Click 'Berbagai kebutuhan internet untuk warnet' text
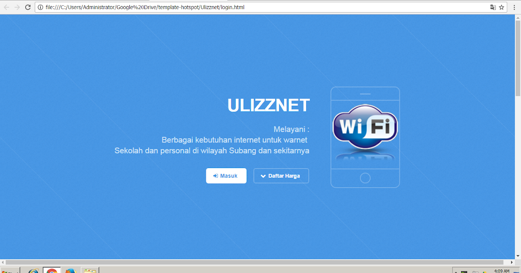 (x=234, y=140)
